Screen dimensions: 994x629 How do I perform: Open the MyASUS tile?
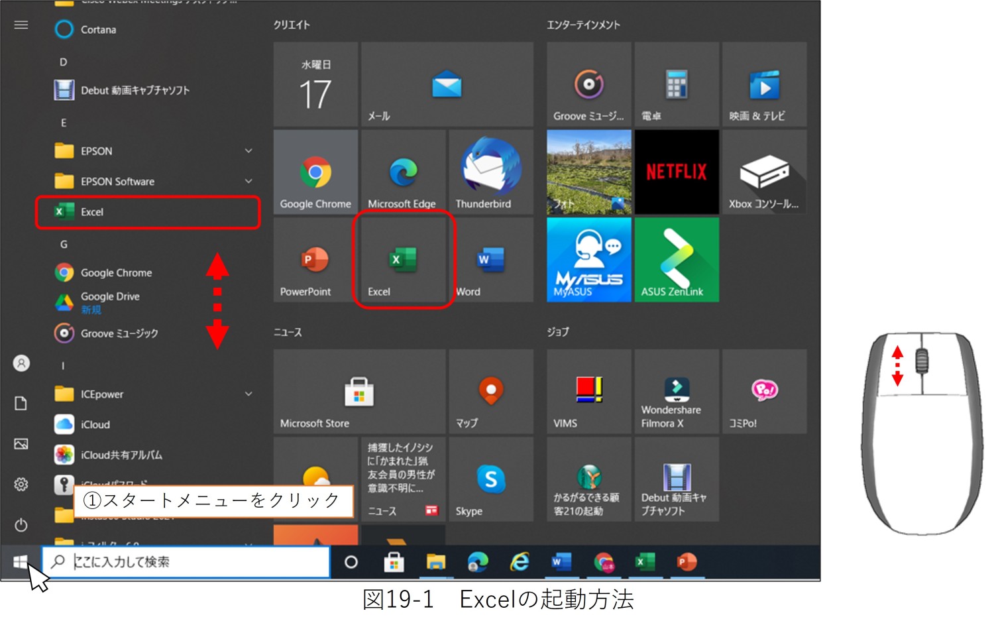click(x=589, y=260)
